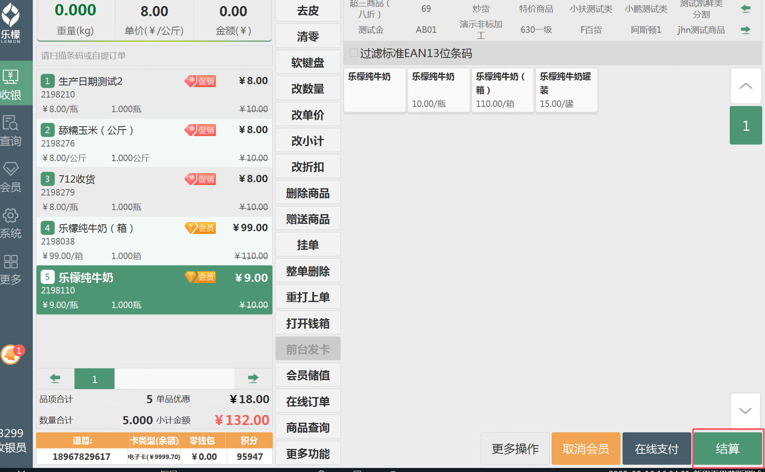Click 改小计 to change subtotal
Viewport: 765px width, 472px height.
point(308,141)
